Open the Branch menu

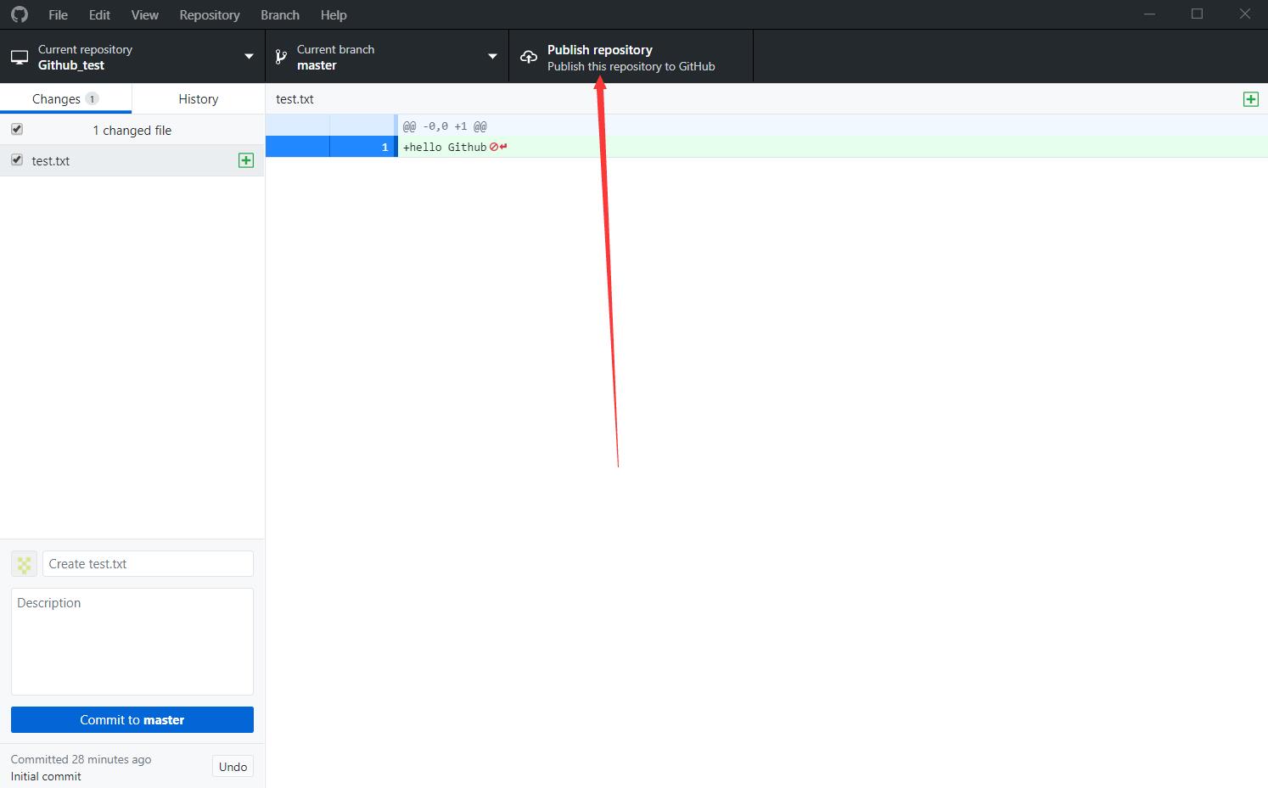click(x=279, y=14)
